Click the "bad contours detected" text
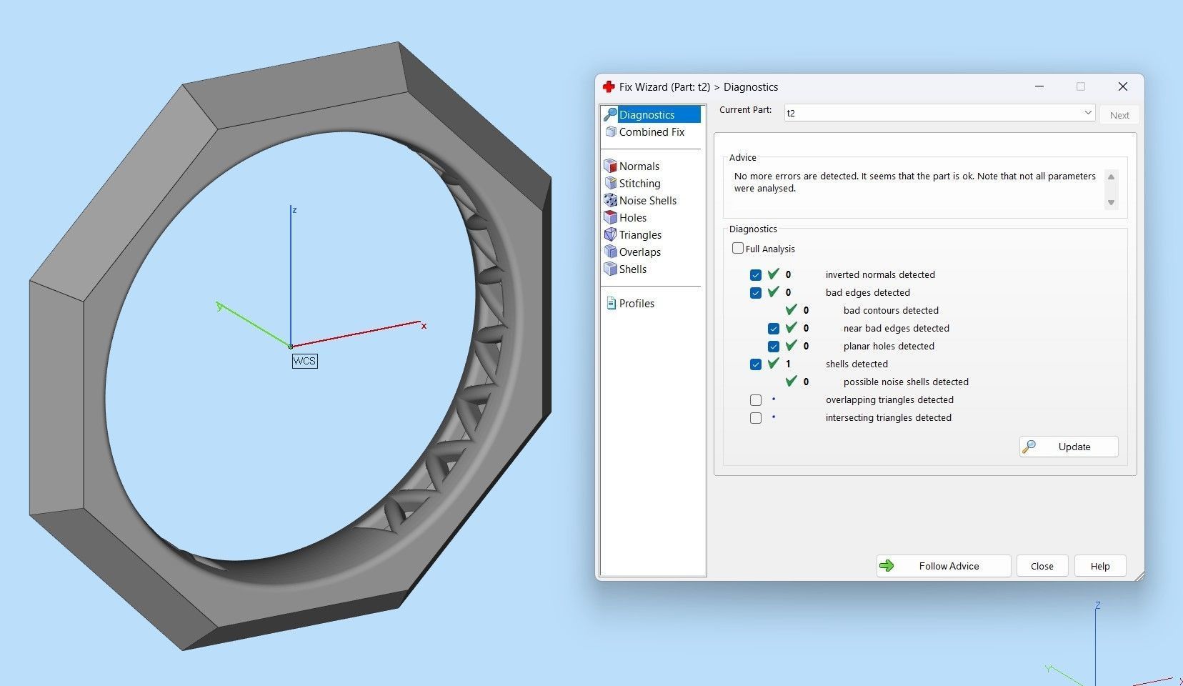The width and height of the screenshot is (1183, 686). pyautogui.click(x=891, y=311)
